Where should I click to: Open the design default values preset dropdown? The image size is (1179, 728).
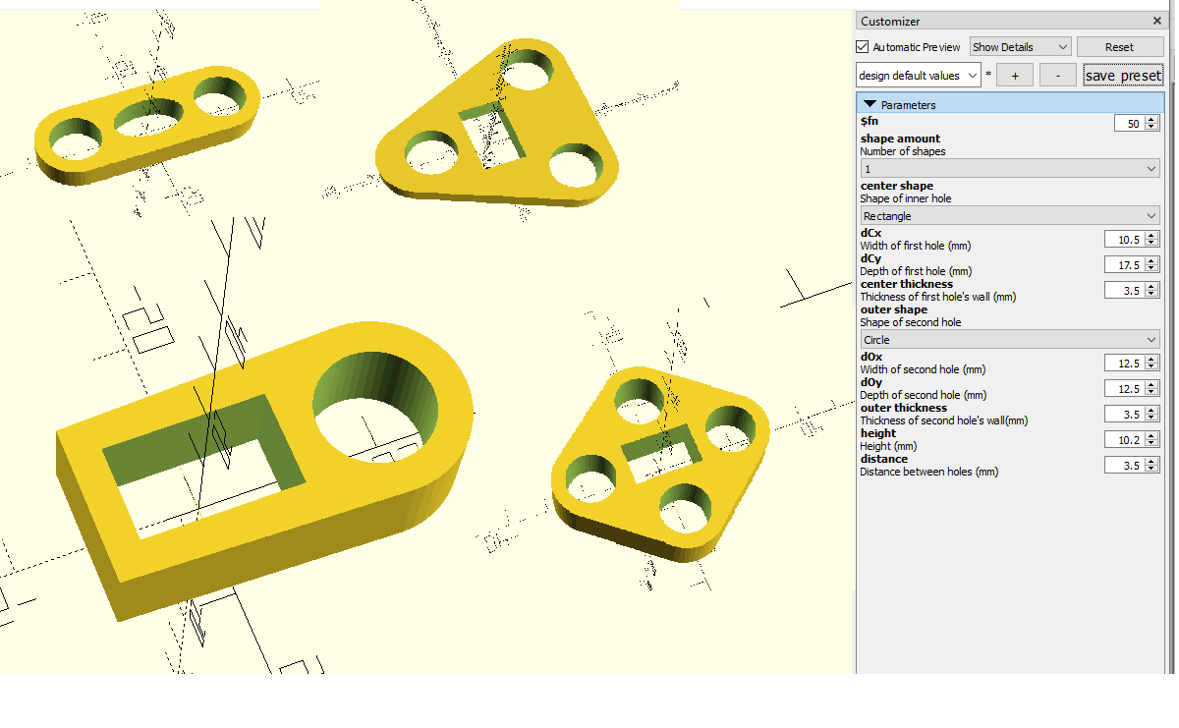[x=919, y=75]
